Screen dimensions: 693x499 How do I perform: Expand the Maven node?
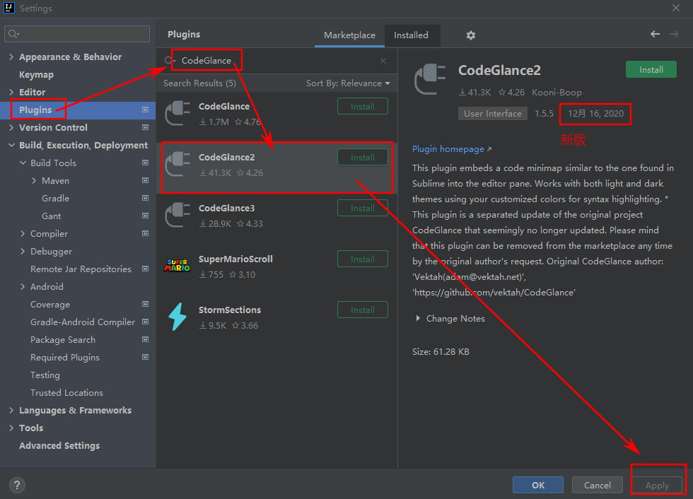tap(34, 180)
